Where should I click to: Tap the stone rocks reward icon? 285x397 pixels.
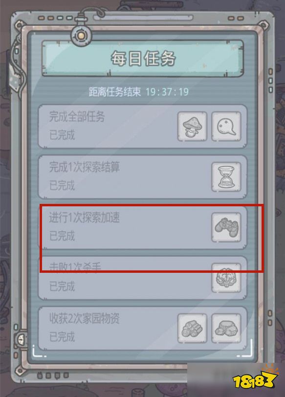click(226, 329)
